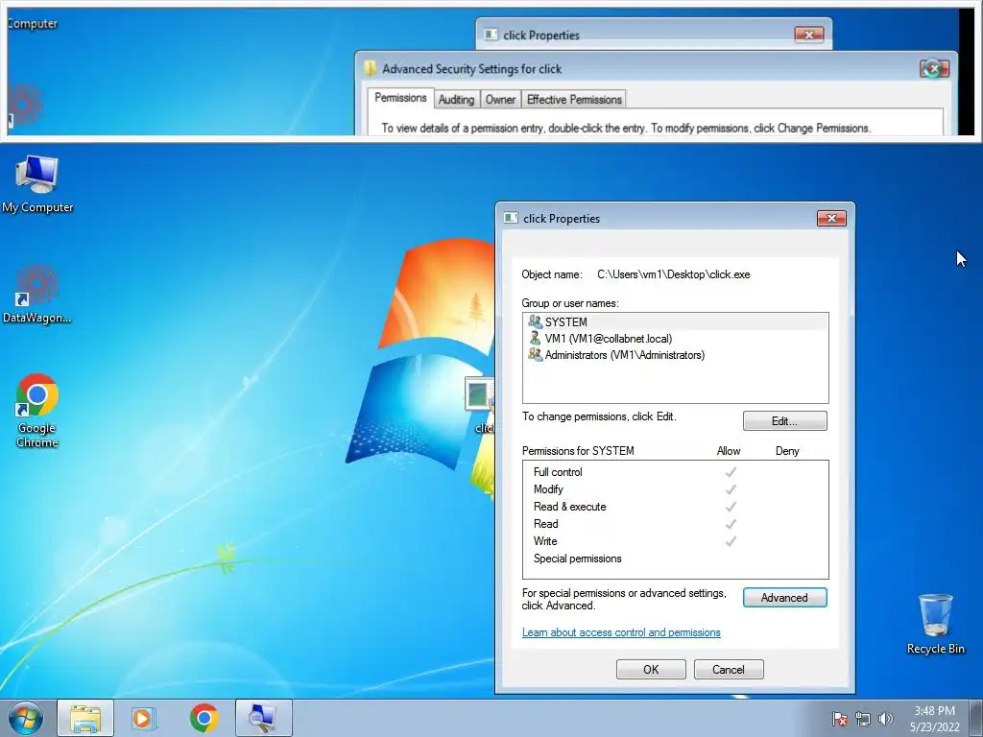This screenshot has width=983, height=737.
Task: Select VM1 (VM1@collabnet.local) user entry
Action: pyautogui.click(x=675, y=339)
